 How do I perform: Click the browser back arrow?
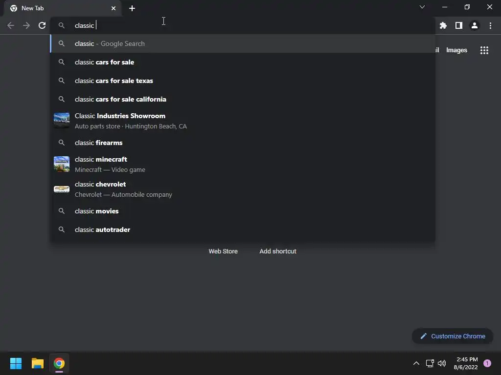11,25
